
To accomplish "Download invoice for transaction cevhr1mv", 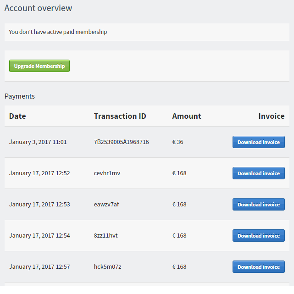I will 259,173.
